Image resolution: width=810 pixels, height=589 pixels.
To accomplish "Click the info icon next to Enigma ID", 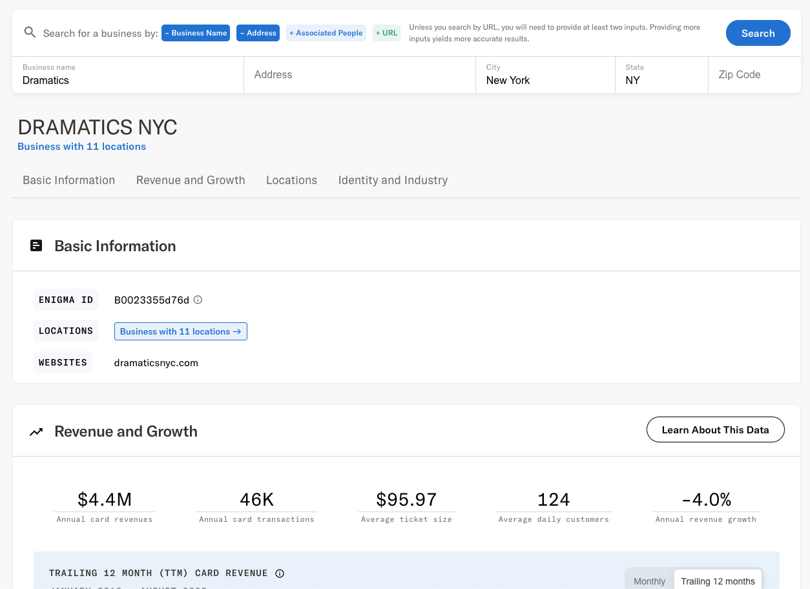I will (198, 300).
